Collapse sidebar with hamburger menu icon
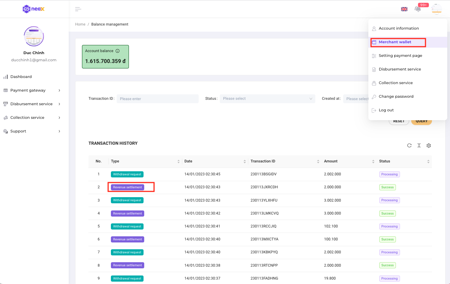The height and width of the screenshot is (284, 450). pyautogui.click(x=78, y=9)
